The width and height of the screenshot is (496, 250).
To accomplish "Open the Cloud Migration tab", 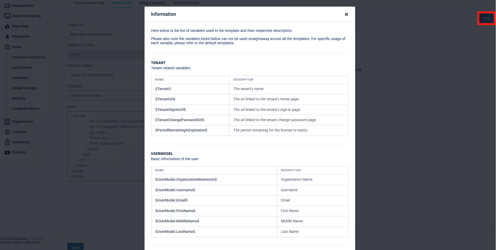I will tap(89, 3).
